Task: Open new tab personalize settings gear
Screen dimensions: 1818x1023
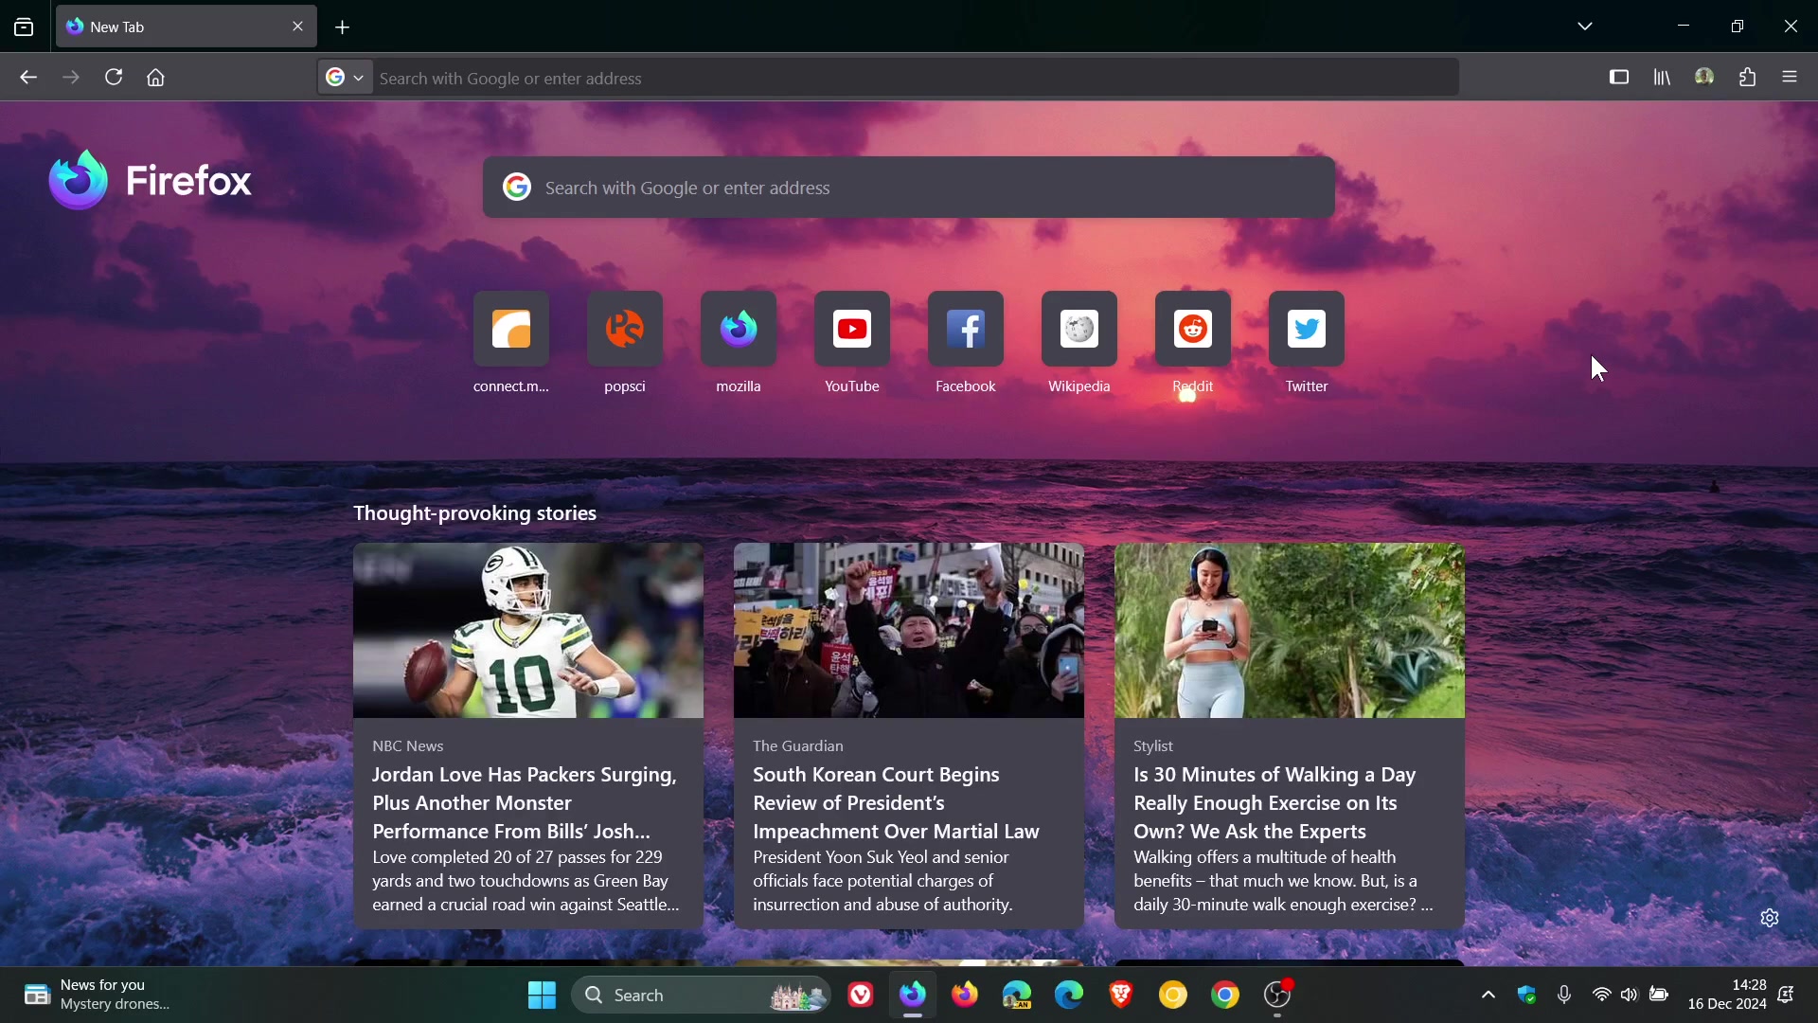Action: click(x=1770, y=918)
